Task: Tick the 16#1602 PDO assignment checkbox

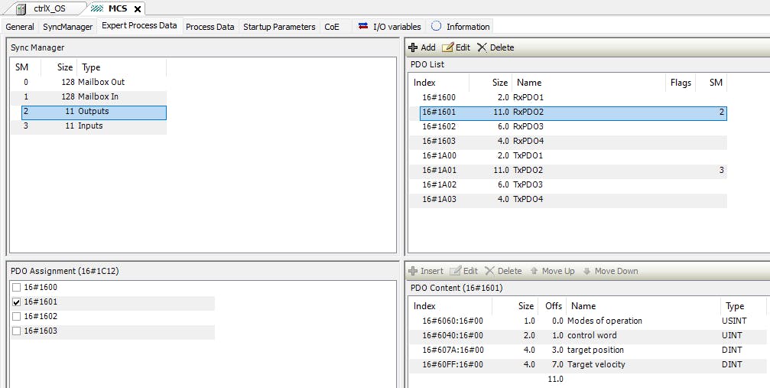Action: (x=17, y=316)
